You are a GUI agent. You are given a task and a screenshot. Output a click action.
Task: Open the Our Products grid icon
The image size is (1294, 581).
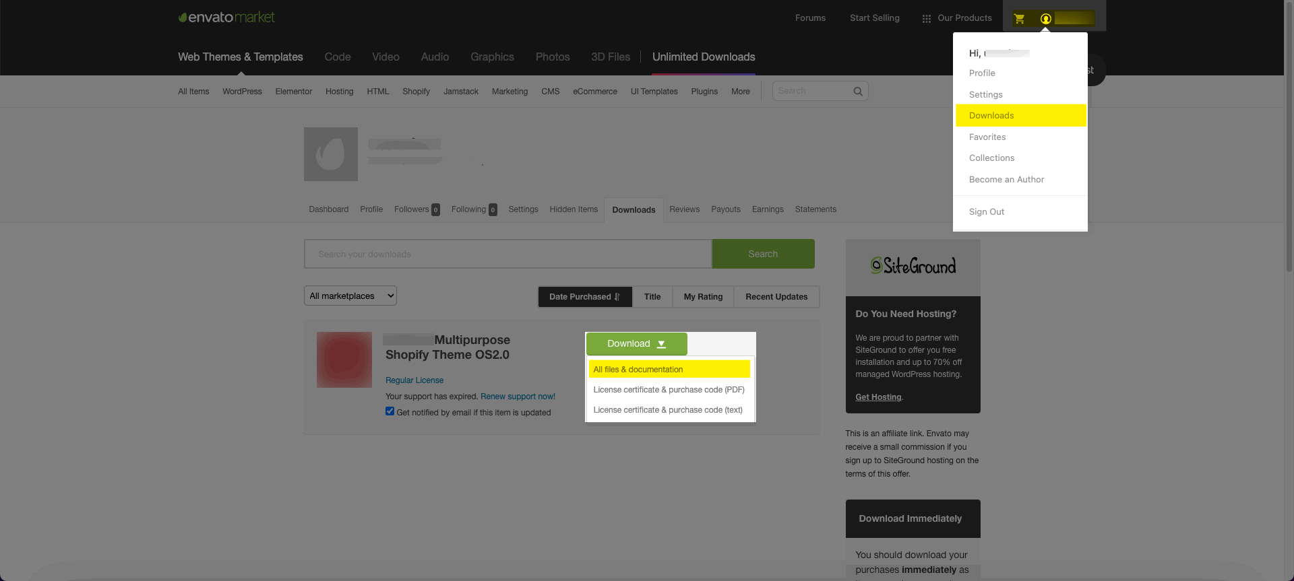click(x=927, y=19)
